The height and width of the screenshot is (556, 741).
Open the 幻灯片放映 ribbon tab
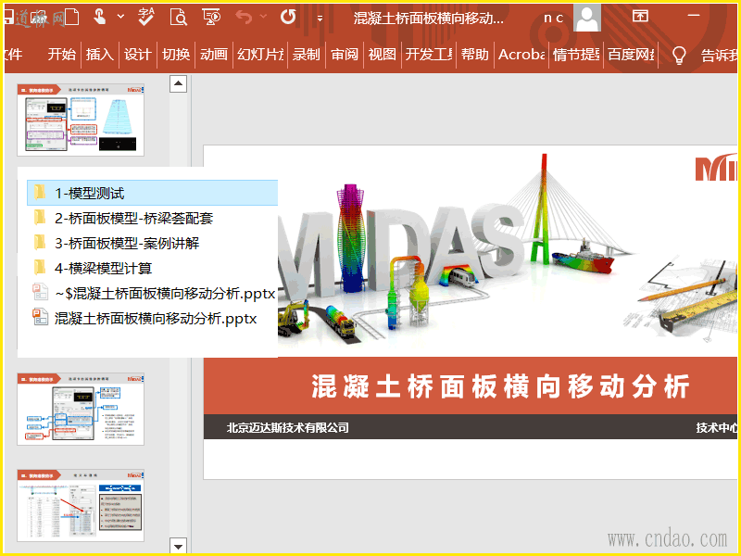(x=260, y=55)
